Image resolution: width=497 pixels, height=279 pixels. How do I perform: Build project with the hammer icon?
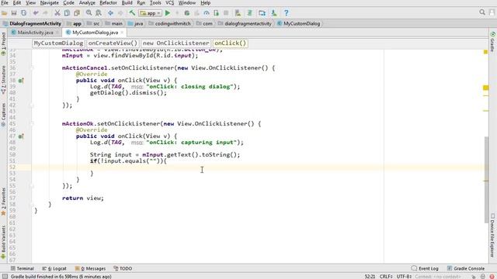132,13
